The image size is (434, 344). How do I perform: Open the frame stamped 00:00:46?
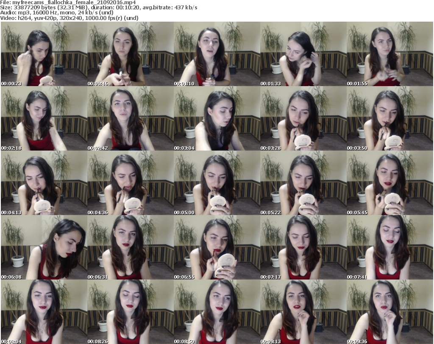[x=131, y=54]
